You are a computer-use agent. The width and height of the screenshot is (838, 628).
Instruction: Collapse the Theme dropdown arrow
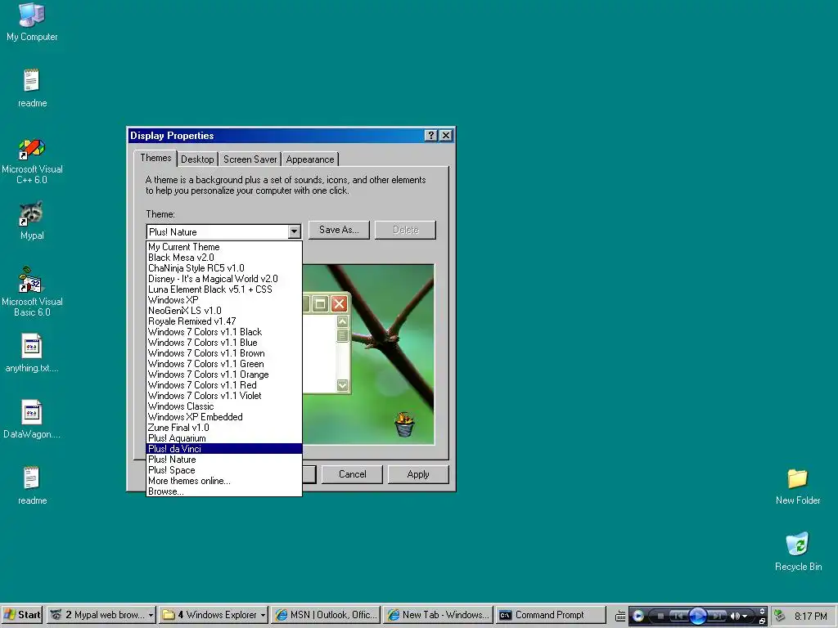click(294, 231)
